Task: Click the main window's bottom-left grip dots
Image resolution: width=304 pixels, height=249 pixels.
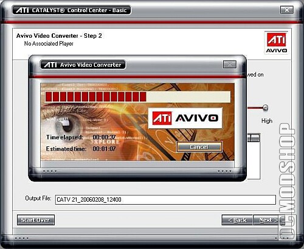Action: (x=22, y=238)
